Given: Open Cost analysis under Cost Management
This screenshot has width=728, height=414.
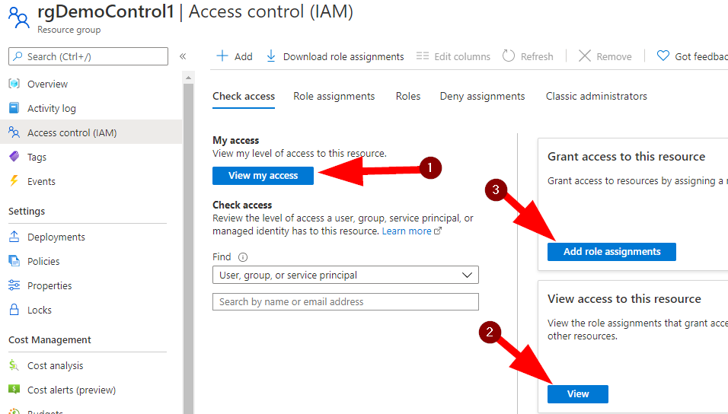Looking at the screenshot, I should tap(56, 366).
